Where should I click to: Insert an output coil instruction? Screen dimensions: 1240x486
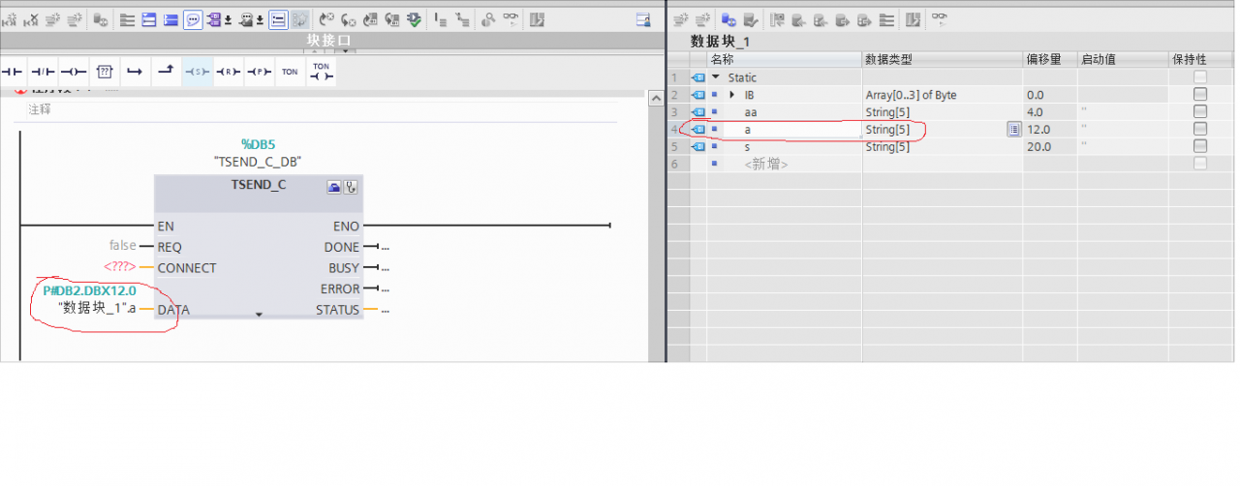click(x=74, y=72)
